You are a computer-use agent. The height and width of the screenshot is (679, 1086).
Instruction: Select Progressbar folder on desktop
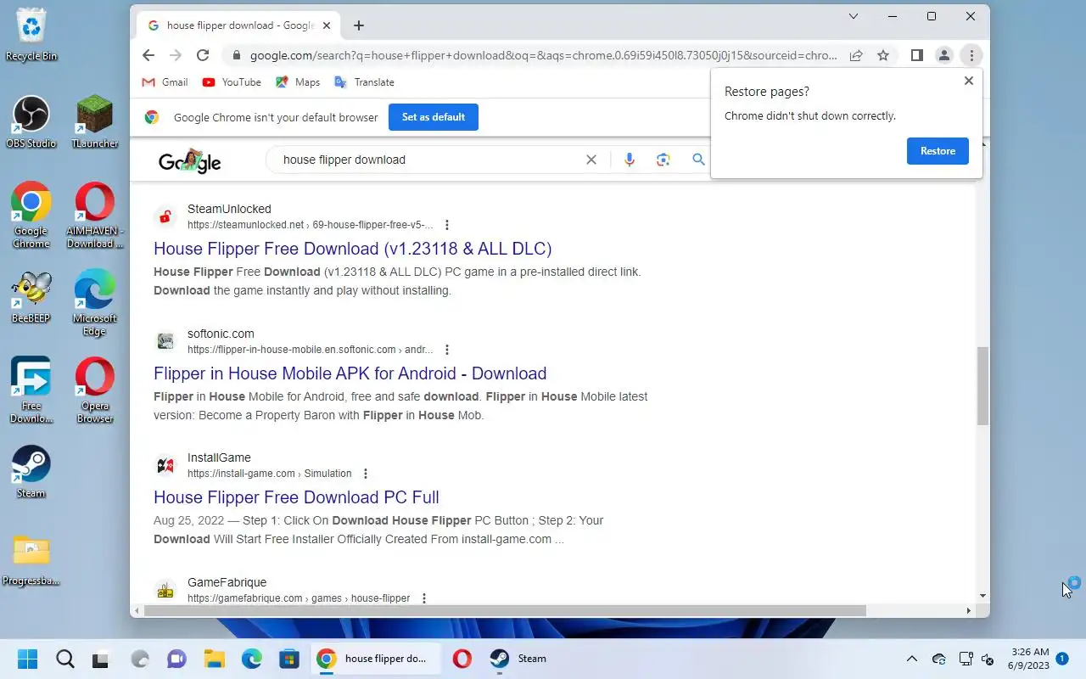[x=31, y=560]
